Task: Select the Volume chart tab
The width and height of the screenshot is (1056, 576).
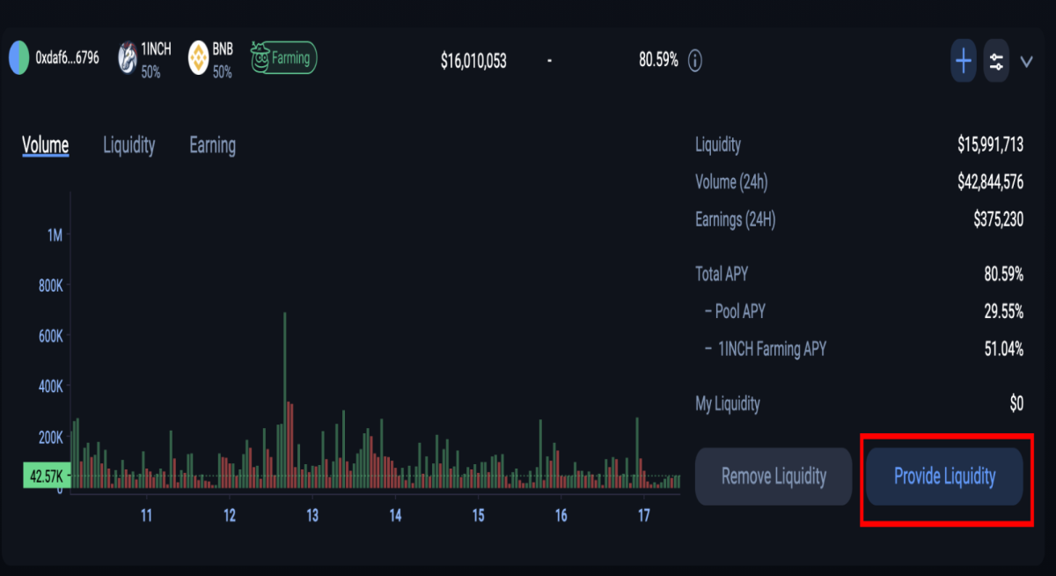Action: [x=46, y=145]
